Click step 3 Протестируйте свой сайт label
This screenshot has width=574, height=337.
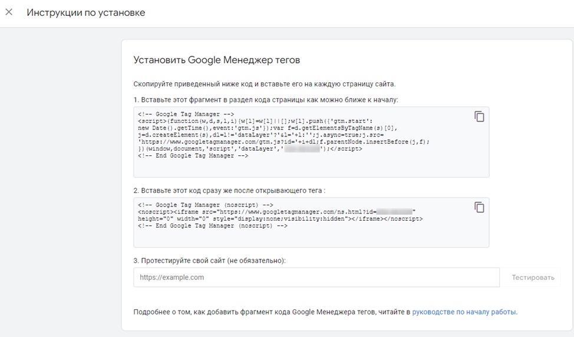pyautogui.click(x=209, y=261)
